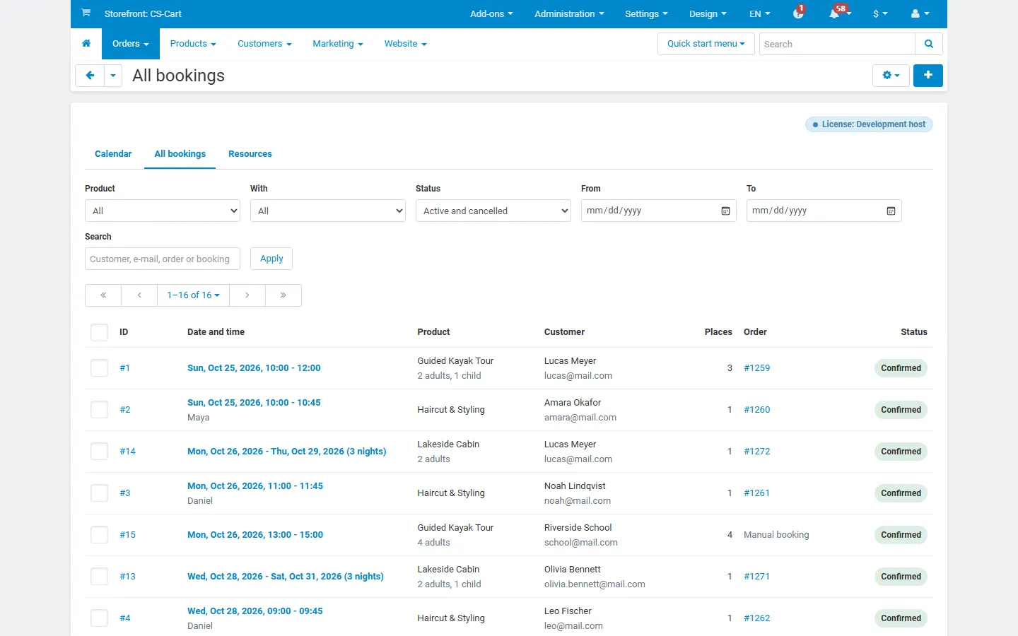Select the checkbox for booking #14
The width and height of the screenshot is (1018, 636).
click(x=99, y=452)
